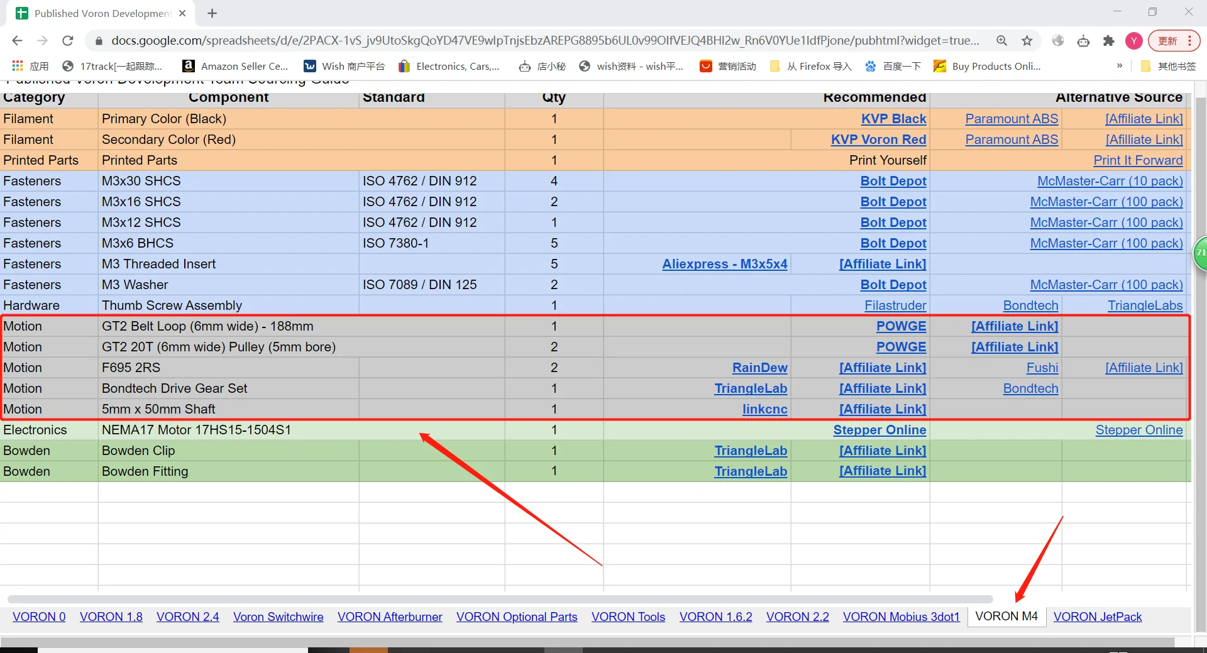
Task: Click the Amazon Seller Central bookmark
Action: 235,66
